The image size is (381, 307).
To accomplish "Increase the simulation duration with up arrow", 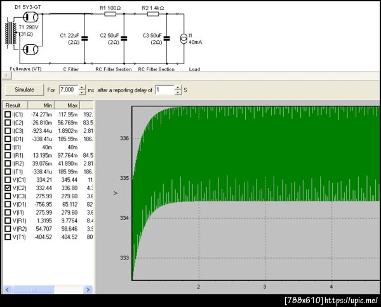I will pyautogui.click(x=82, y=88).
